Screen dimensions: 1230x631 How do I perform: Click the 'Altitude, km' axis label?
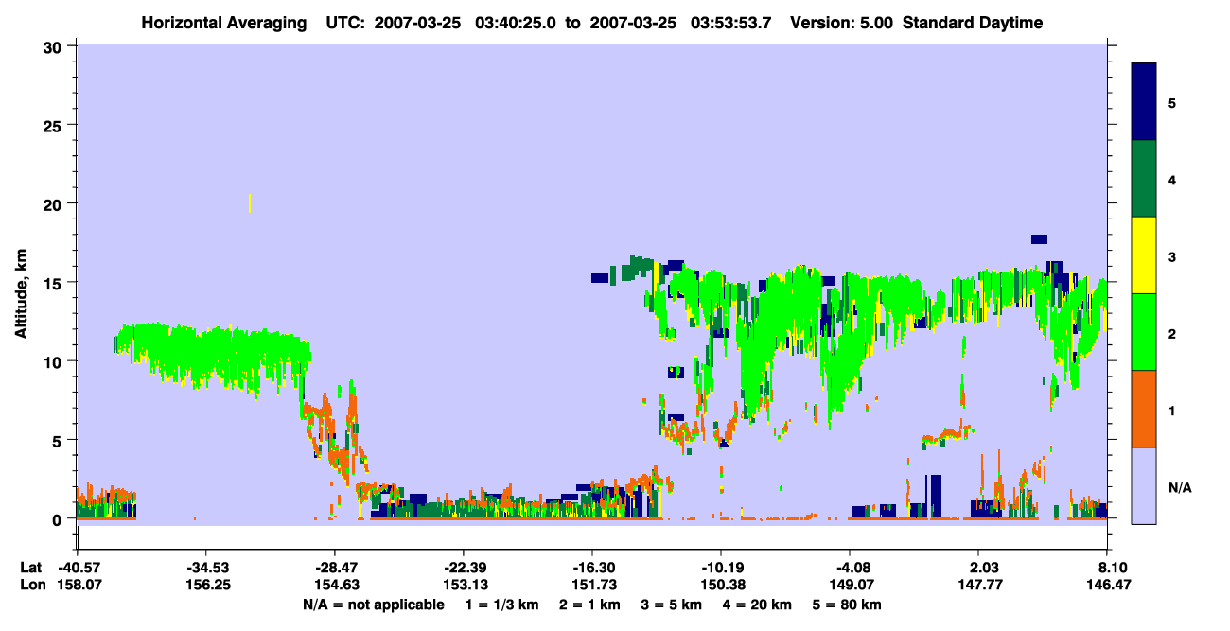coord(21,294)
